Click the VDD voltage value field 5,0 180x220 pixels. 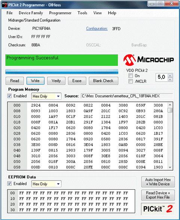pyautogui.click(x=162, y=77)
